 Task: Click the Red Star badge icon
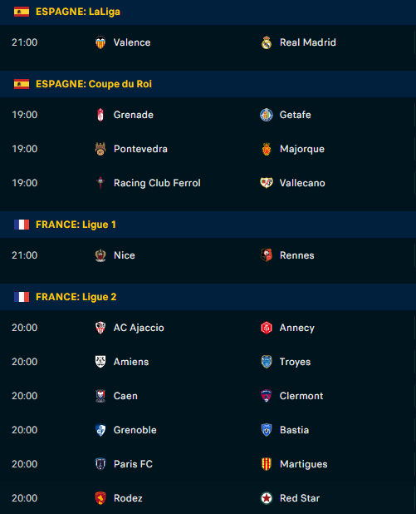pos(267,498)
